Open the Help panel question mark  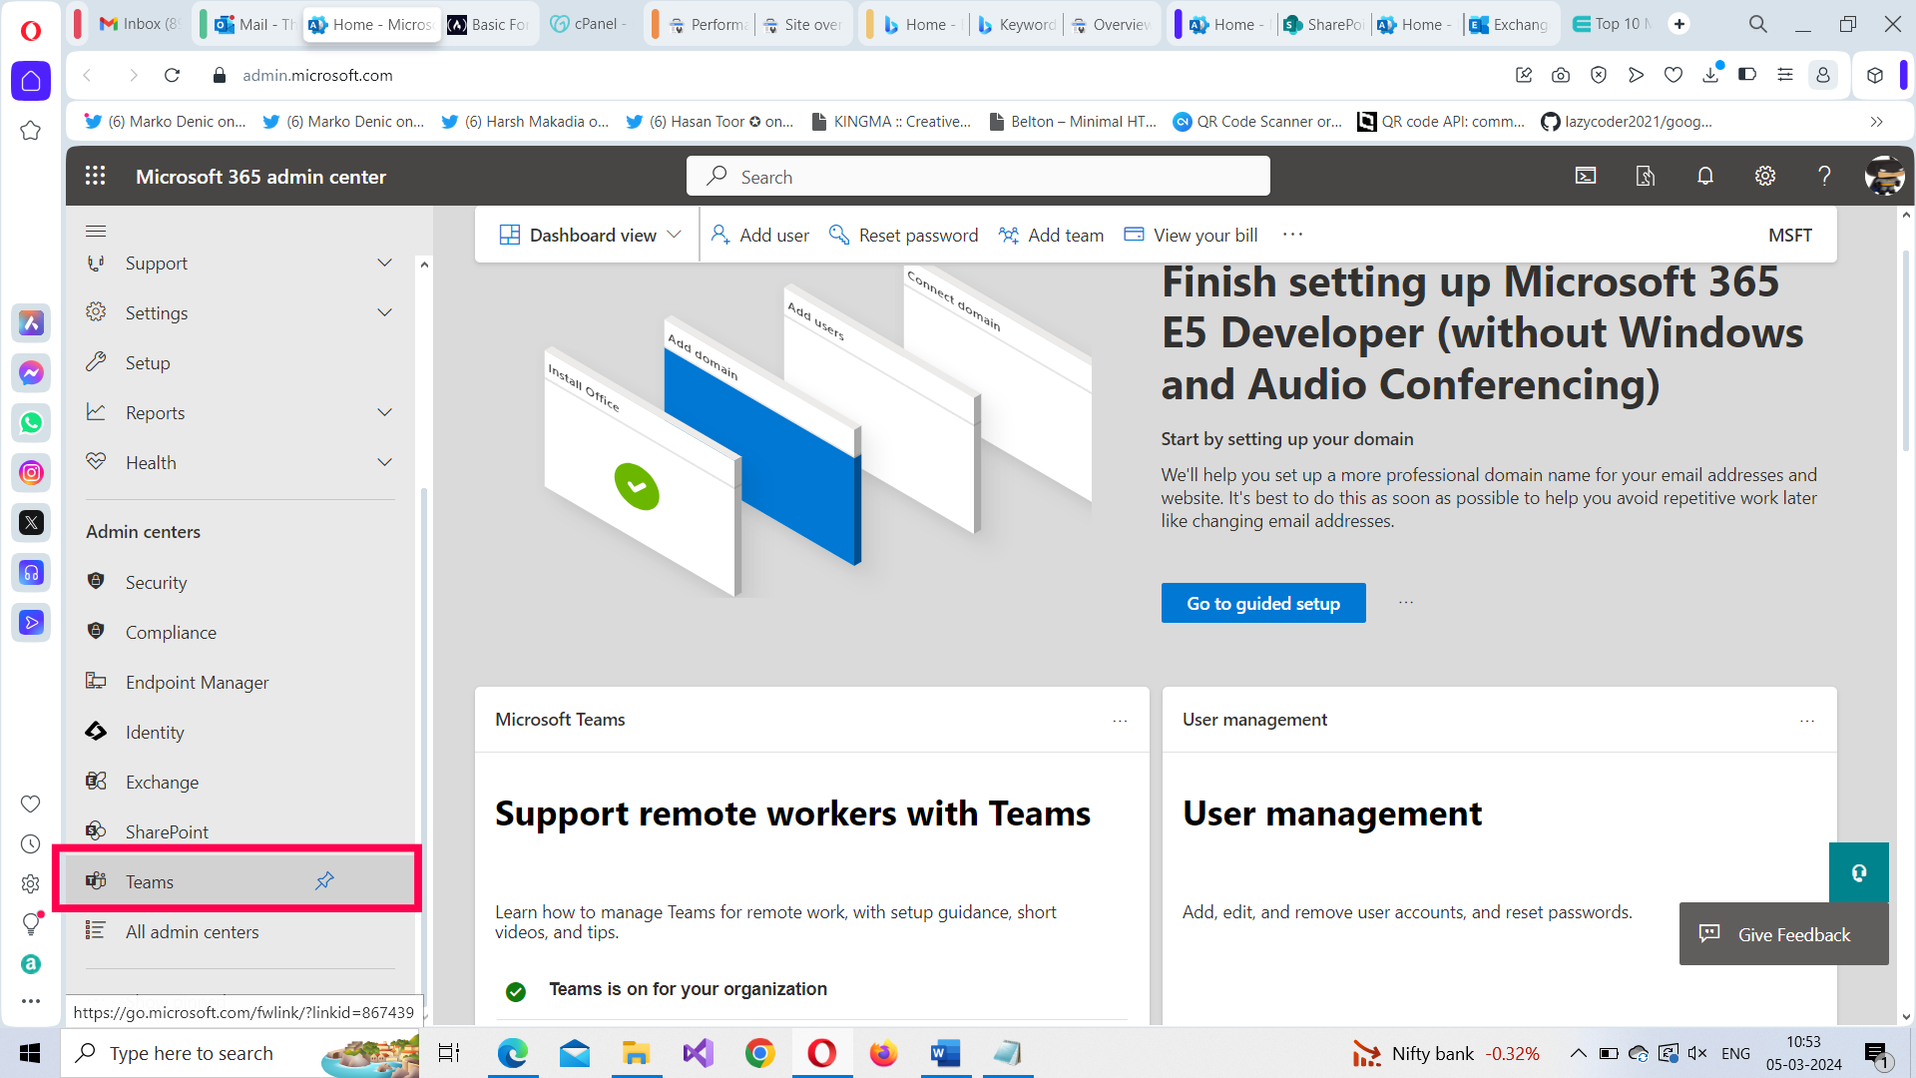click(1824, 176)
